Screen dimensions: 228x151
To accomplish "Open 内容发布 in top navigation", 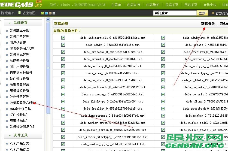I will [x=133, y=5].
